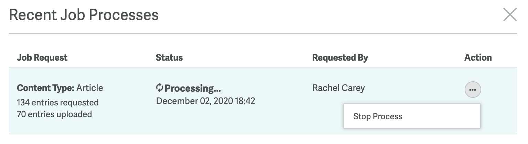Click the word Article in content type
The width and height of the screenshot is (528, 144).
[x=89, y=88]
